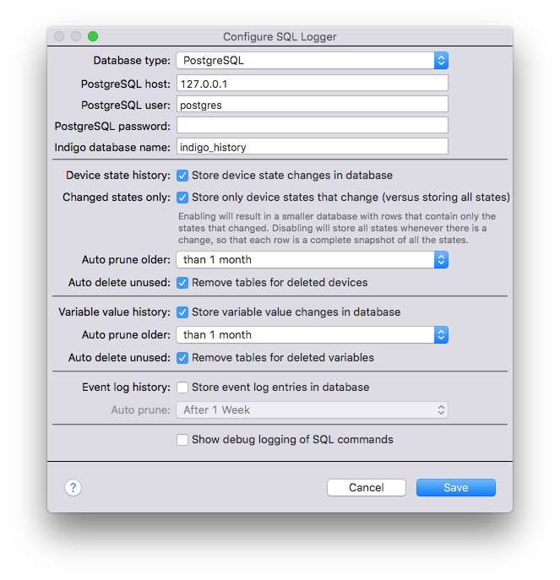The width and height of the screenshot is (560, 580).
Task: Click the Indigo database name field
Action: point(312,147)
